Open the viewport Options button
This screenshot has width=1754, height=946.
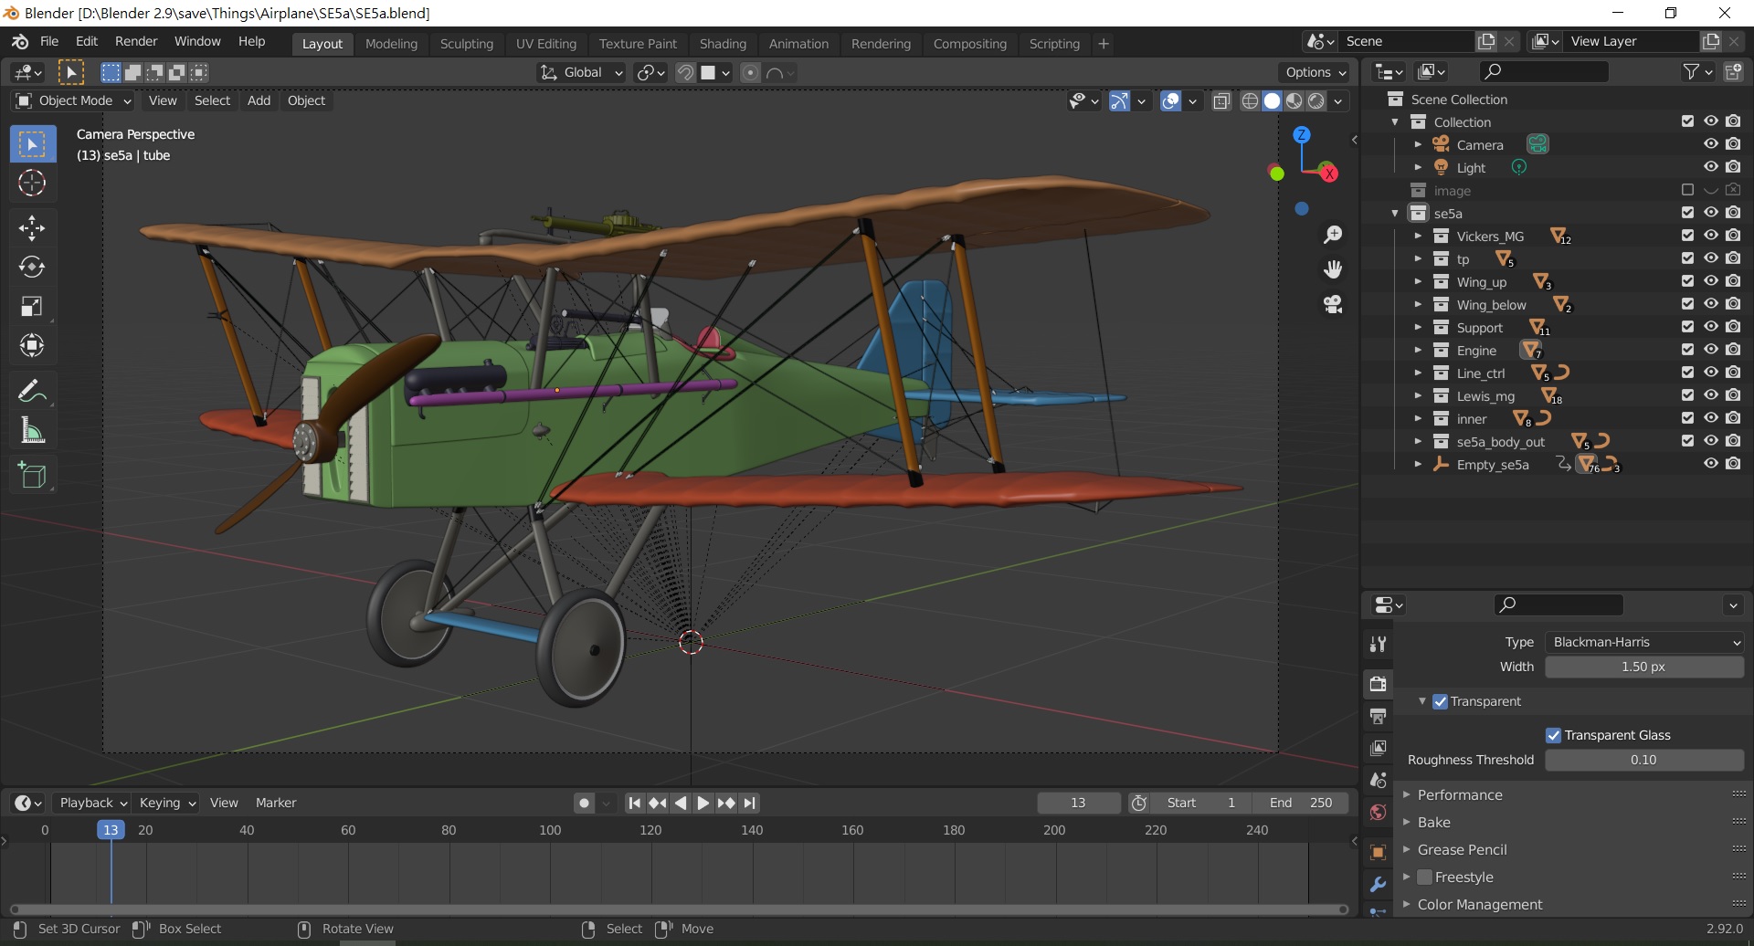coord(1315,72)
